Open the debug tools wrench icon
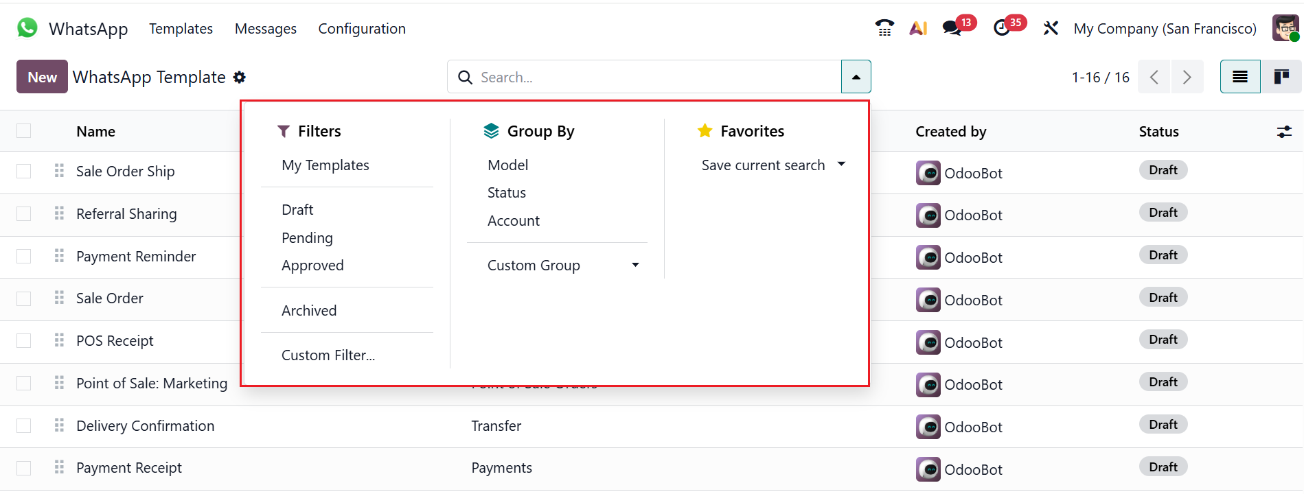The width and height of the screenshot is (1304, 494). [1051, 28]
